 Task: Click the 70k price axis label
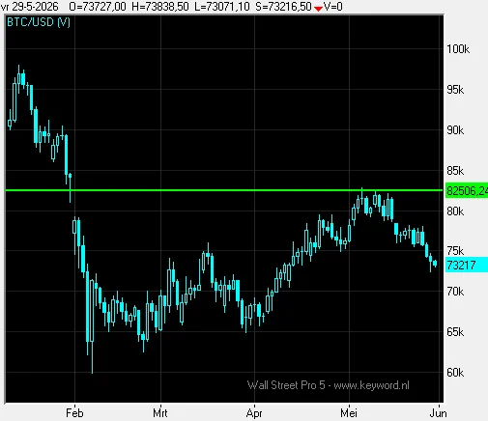455,292
